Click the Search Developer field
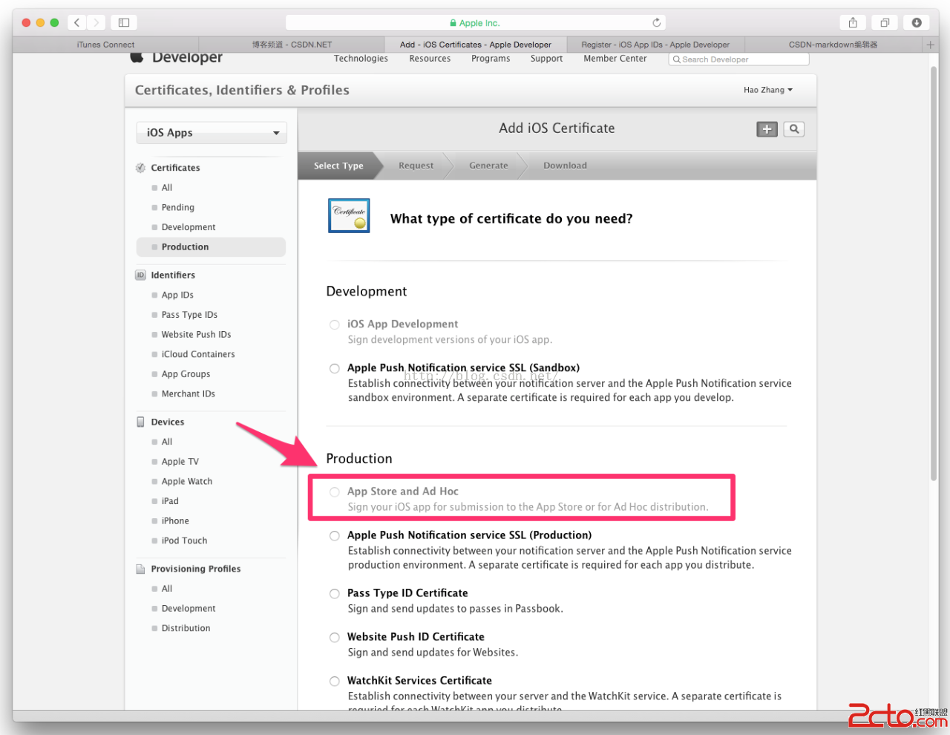Image resolution: width=950 pixels, height=735 pixels. tap(738, 59)
